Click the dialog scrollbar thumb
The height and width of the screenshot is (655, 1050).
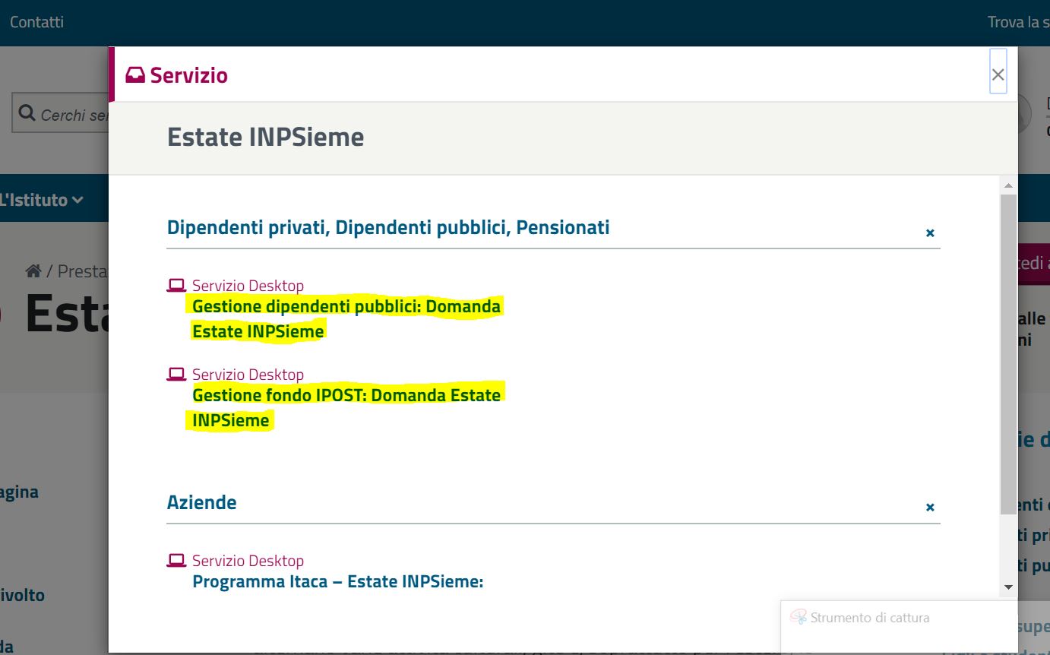1008,350
